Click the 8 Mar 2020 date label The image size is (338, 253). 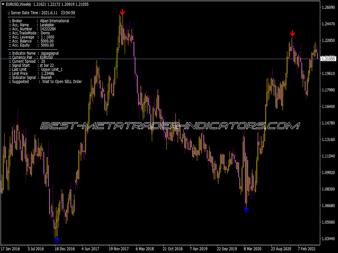click(x=252, y=249)
